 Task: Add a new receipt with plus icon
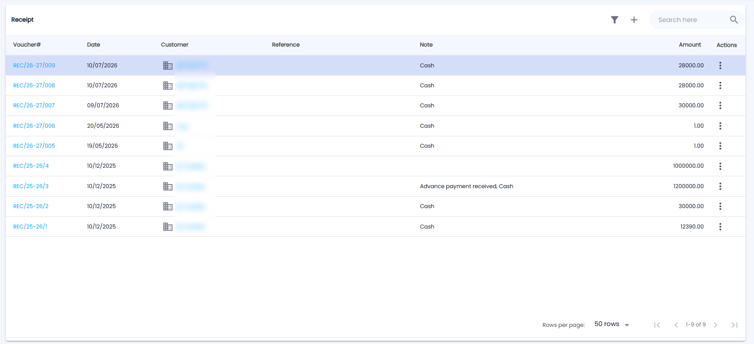(634, 20)
